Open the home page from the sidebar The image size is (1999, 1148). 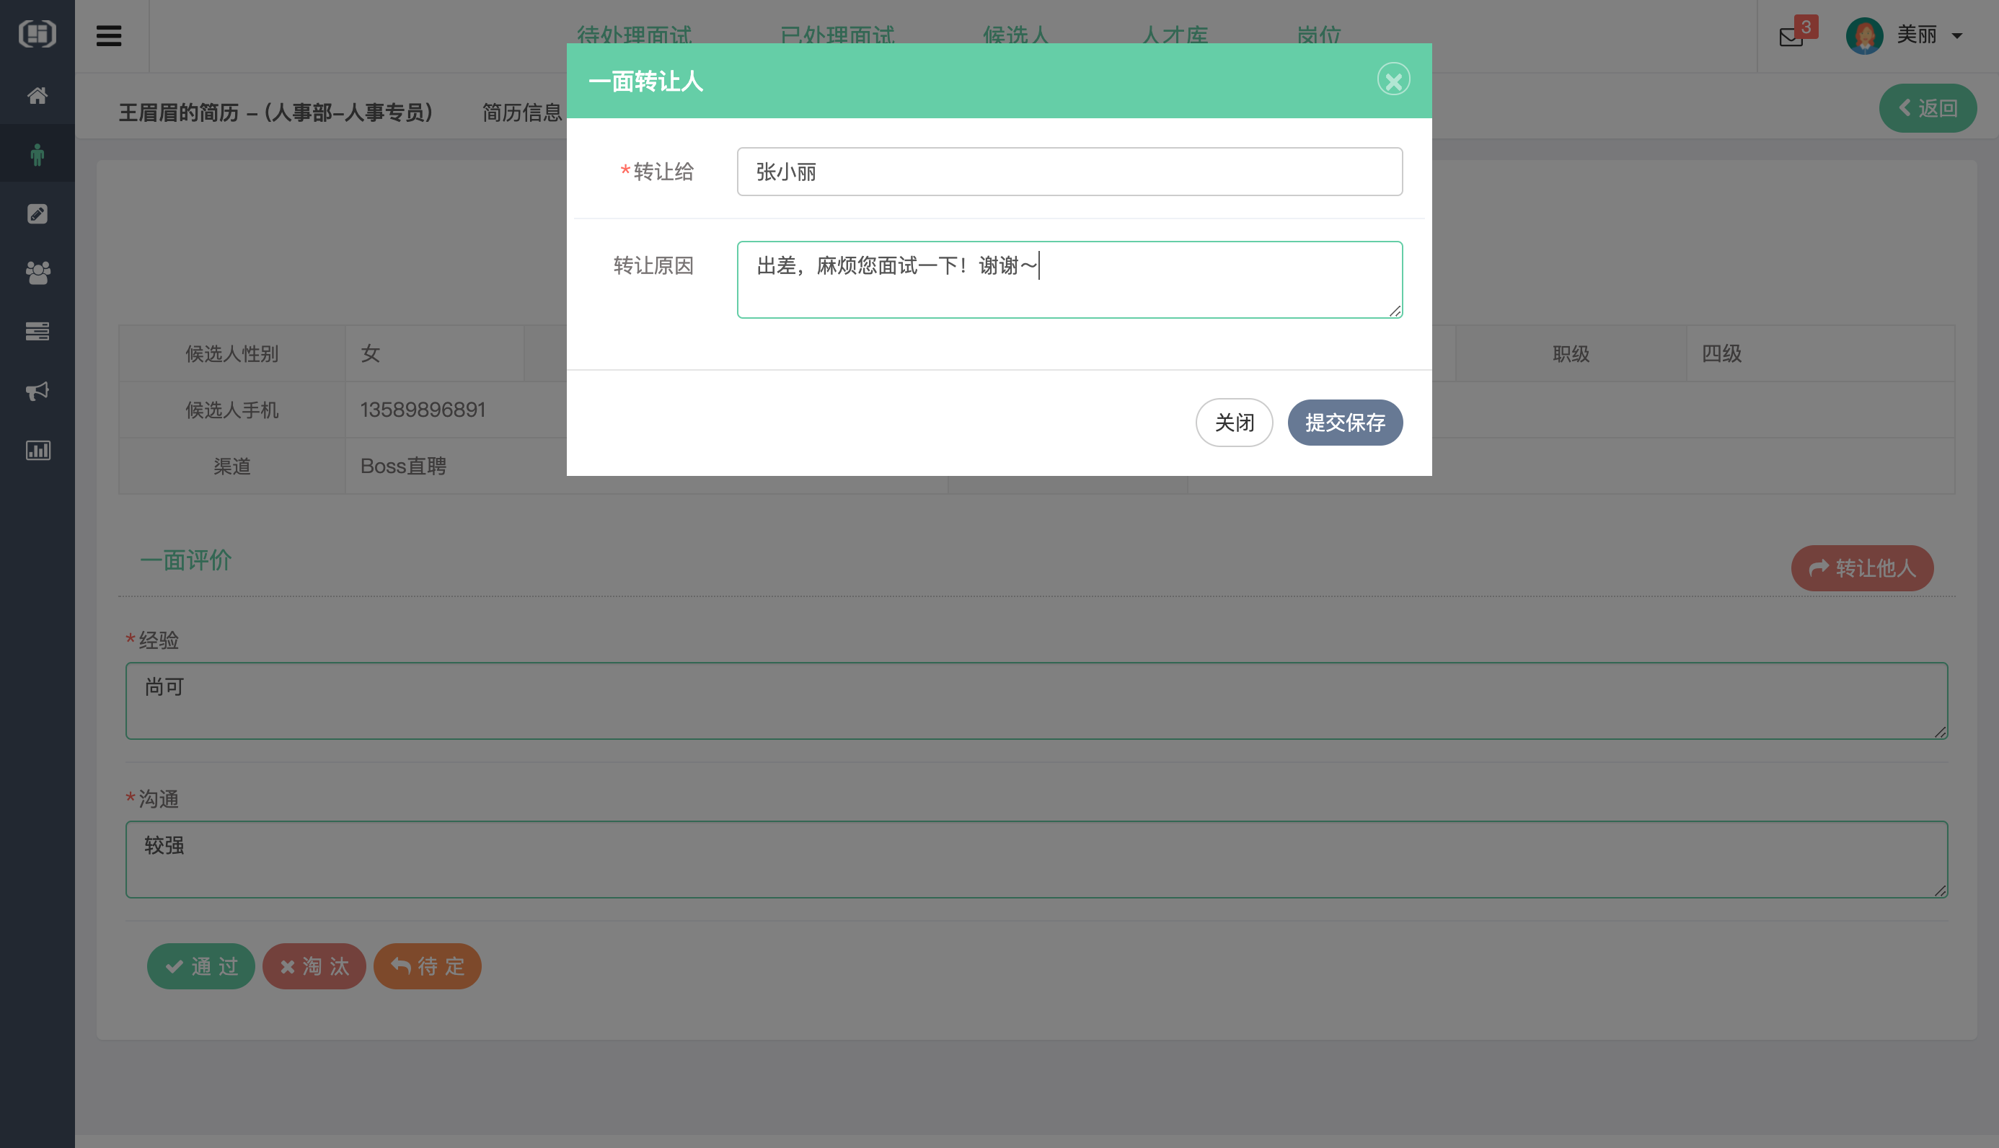click(x=37, y=95)
